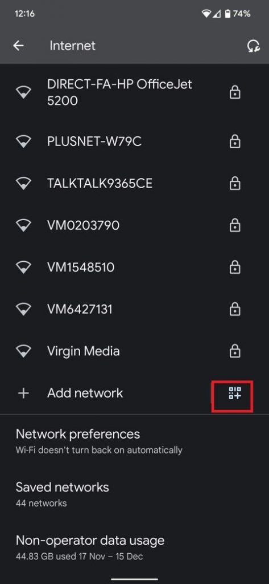The width and height of the screenshot is (269, 584).
Task: Tap Wi-Fi signal icon for VM0203790
Action: coord(23,225)
